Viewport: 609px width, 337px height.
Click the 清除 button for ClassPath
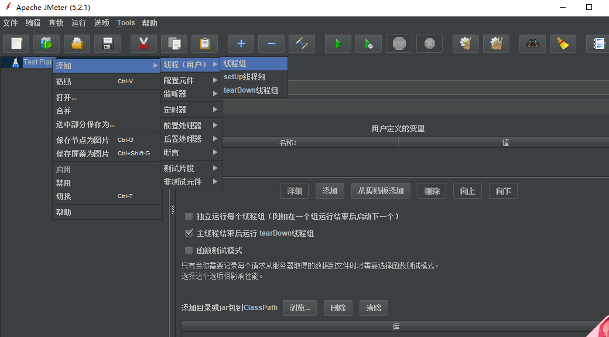(374, 308)
